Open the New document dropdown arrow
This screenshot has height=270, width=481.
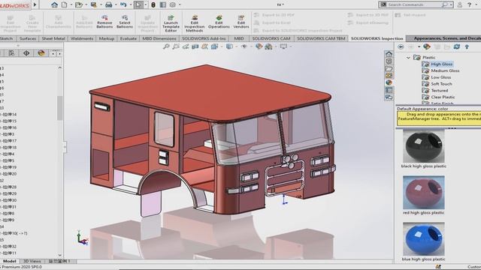coord(71,4)
